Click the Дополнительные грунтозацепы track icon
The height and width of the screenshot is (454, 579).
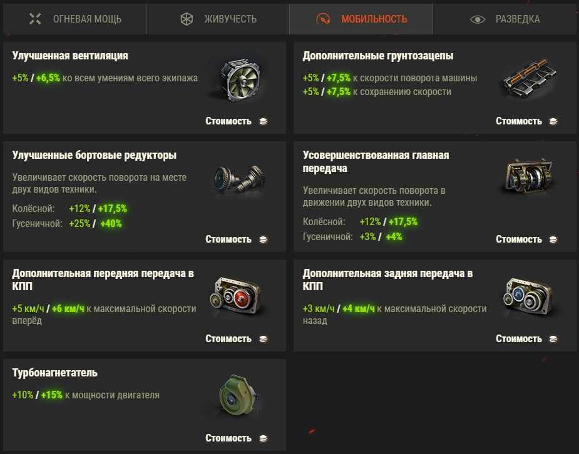[529, 79]
